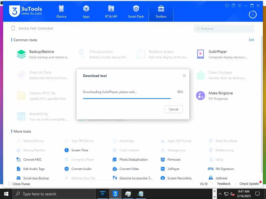
Task: Click the V3.19 version label
Action: pyautogui.click(x=204, y=184)
